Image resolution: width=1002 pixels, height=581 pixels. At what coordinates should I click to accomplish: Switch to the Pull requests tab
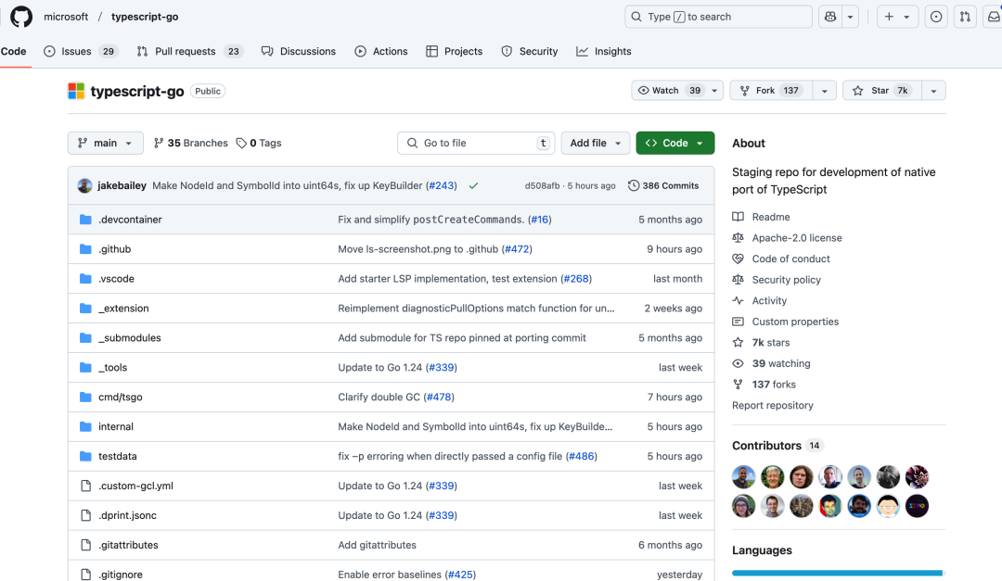(190, 51)
